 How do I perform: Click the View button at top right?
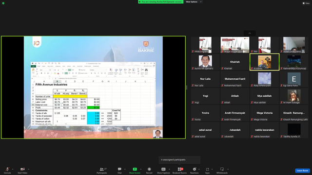pos(306,3)
